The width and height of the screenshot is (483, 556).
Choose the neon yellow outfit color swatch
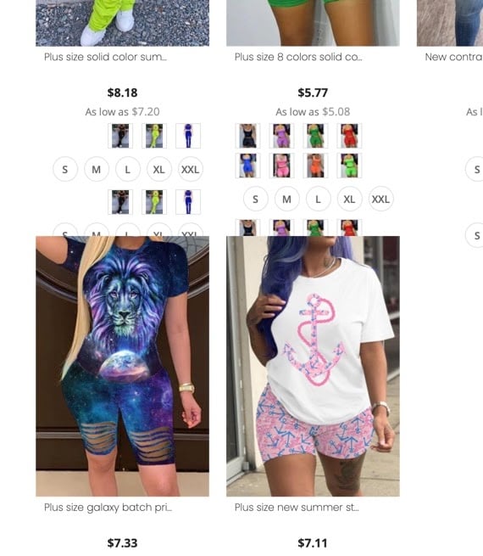(154, 136)
